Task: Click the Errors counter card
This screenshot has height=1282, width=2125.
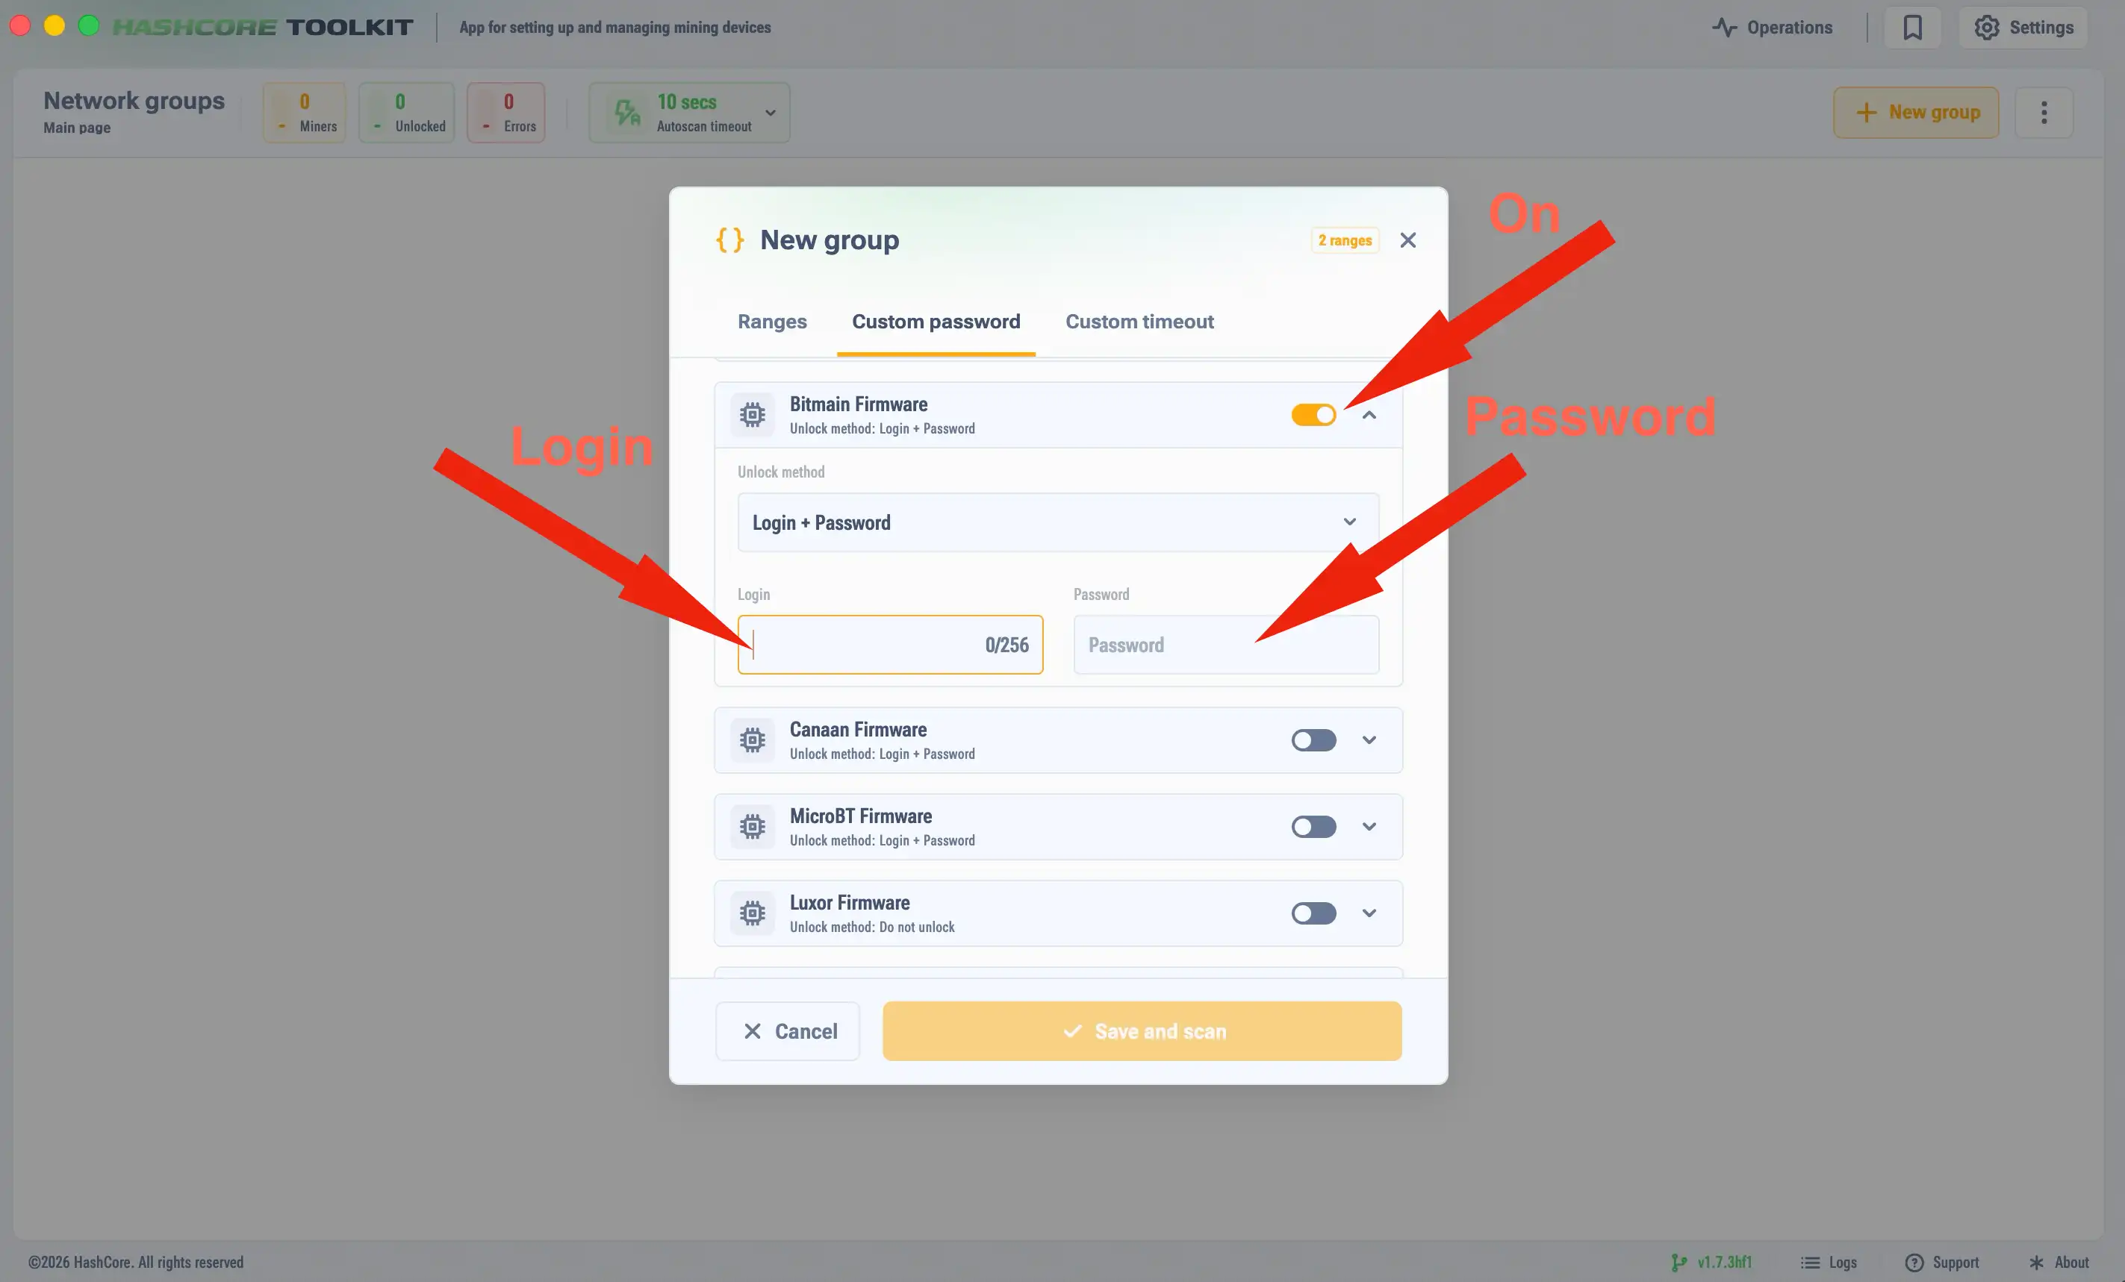Action: (x=506, y=112)
